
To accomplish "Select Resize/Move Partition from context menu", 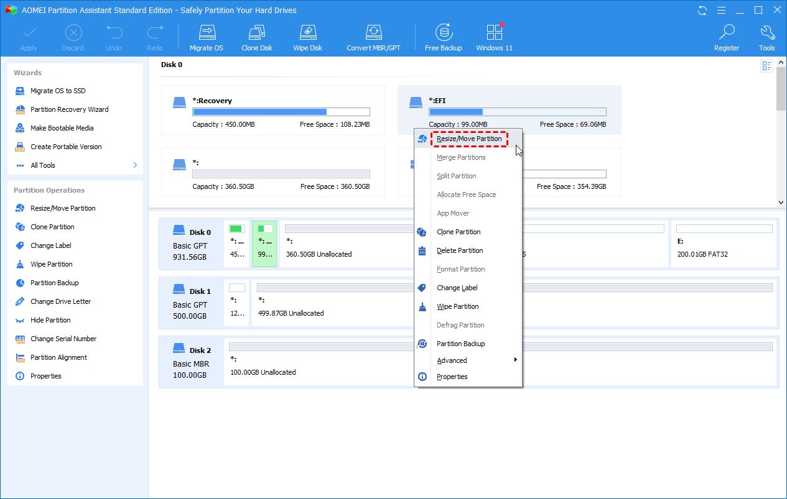I will [x=470, y=139].
